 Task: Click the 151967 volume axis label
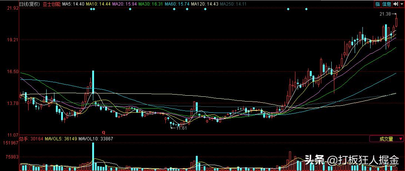[x=11, y=143]
